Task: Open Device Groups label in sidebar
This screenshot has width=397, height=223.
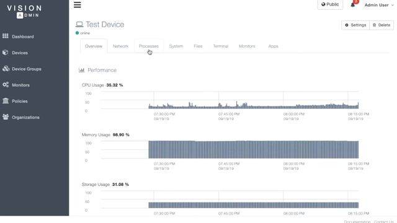Action: (x=27, y=69)
